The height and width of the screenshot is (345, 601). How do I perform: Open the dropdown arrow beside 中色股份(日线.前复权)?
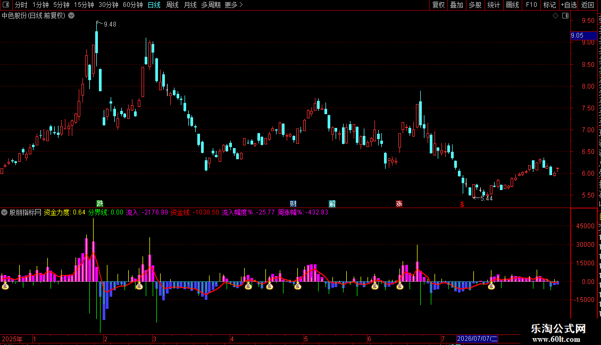pyautogui.click(x=71, y=16)
